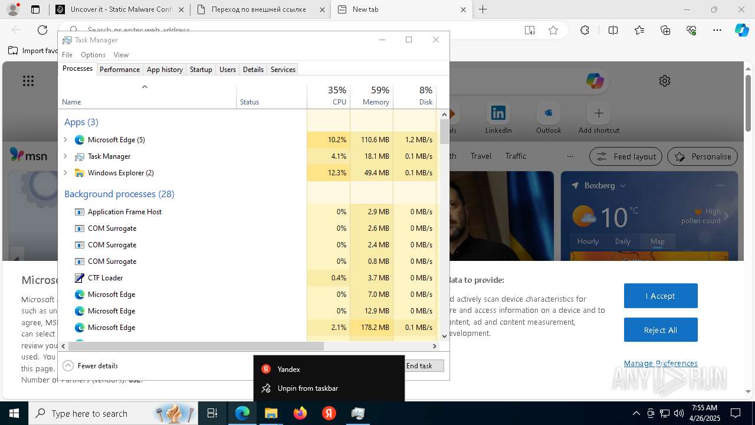Expand the Task Manager process row
The width and height of the screenshot is (755, 425).
pos(65,156)
